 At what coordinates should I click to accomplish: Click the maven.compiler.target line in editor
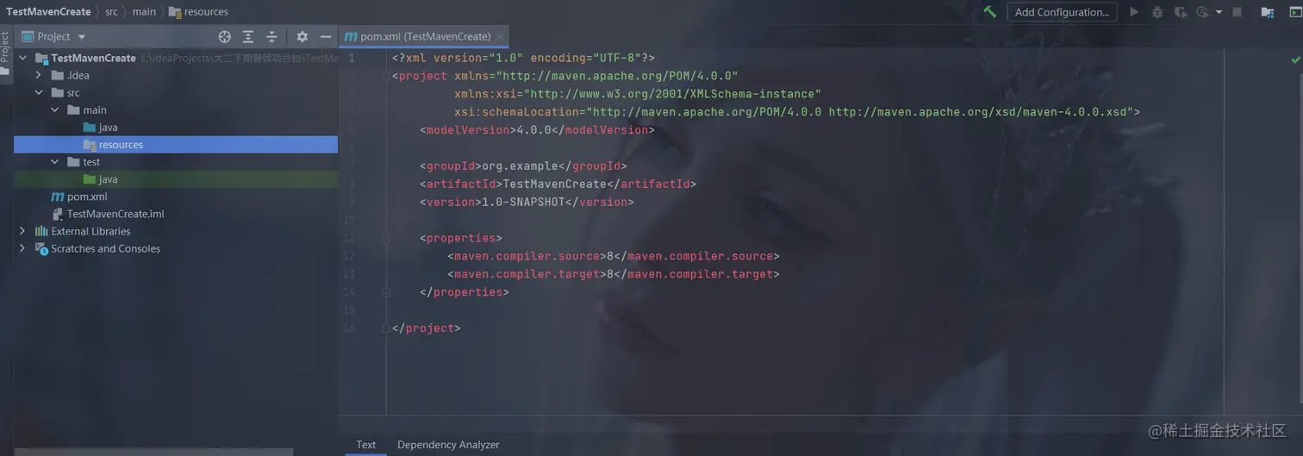pyautogui.click(x=614, y=274)
